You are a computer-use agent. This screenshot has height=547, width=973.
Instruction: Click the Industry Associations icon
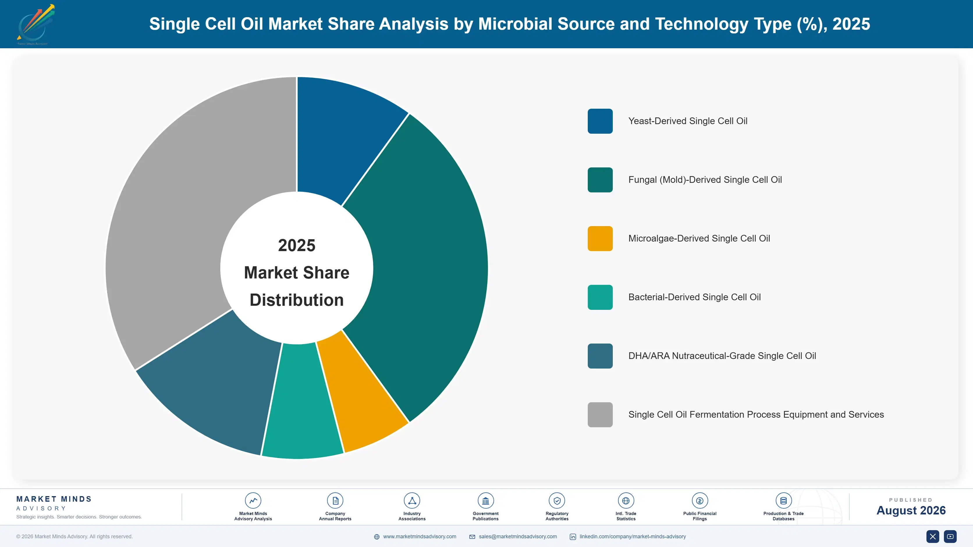[x=412, y=500]
